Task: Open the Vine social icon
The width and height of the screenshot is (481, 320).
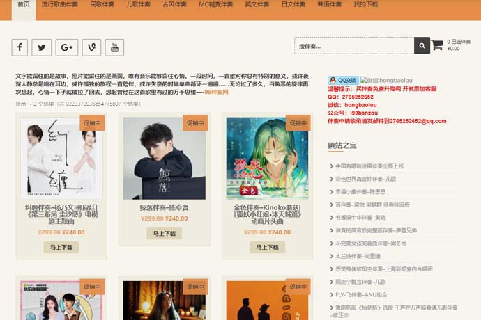Action: pyautogui.click(x=91, y=47)
